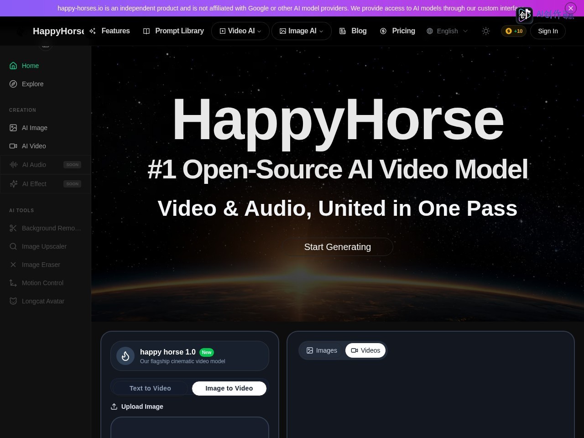Click the Sign In button
The width and height of the screenshot is (584, 438).
[x=548, y=31]
